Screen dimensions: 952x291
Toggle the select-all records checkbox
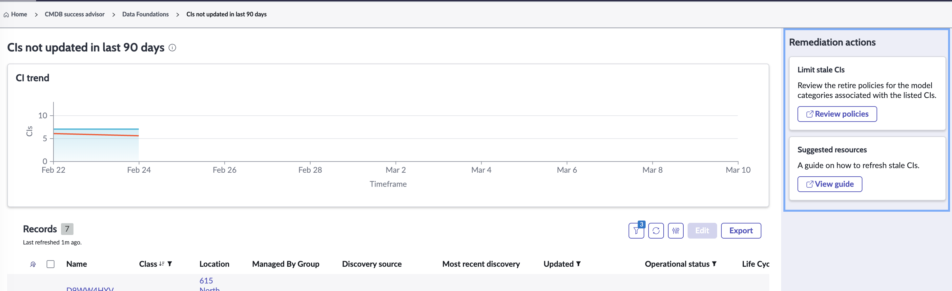coord(51,264)
